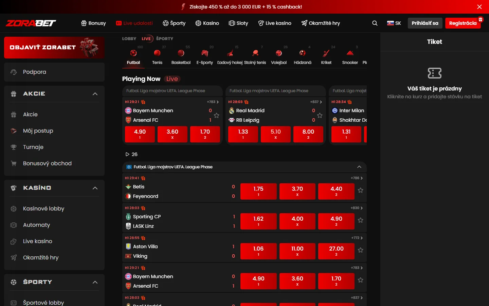
Task: Open the Turnaje sidebar link
Action: [x=54, y=147]
